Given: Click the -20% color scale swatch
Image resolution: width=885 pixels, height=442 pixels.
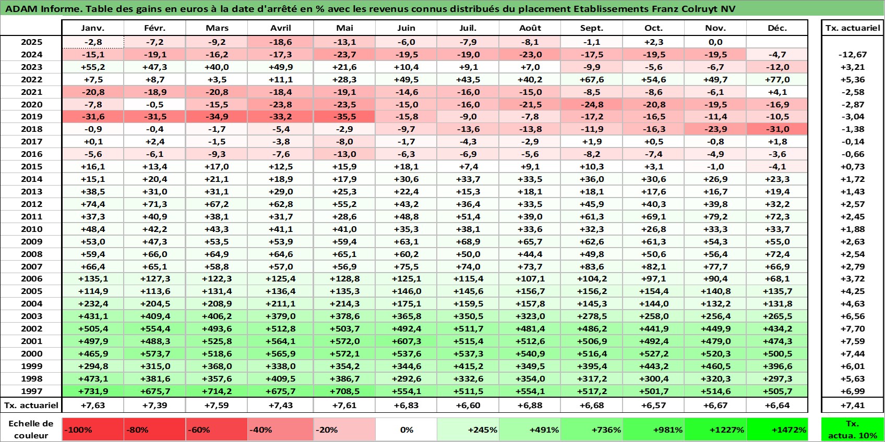Looking at the screenshot, I should point(344,429).
